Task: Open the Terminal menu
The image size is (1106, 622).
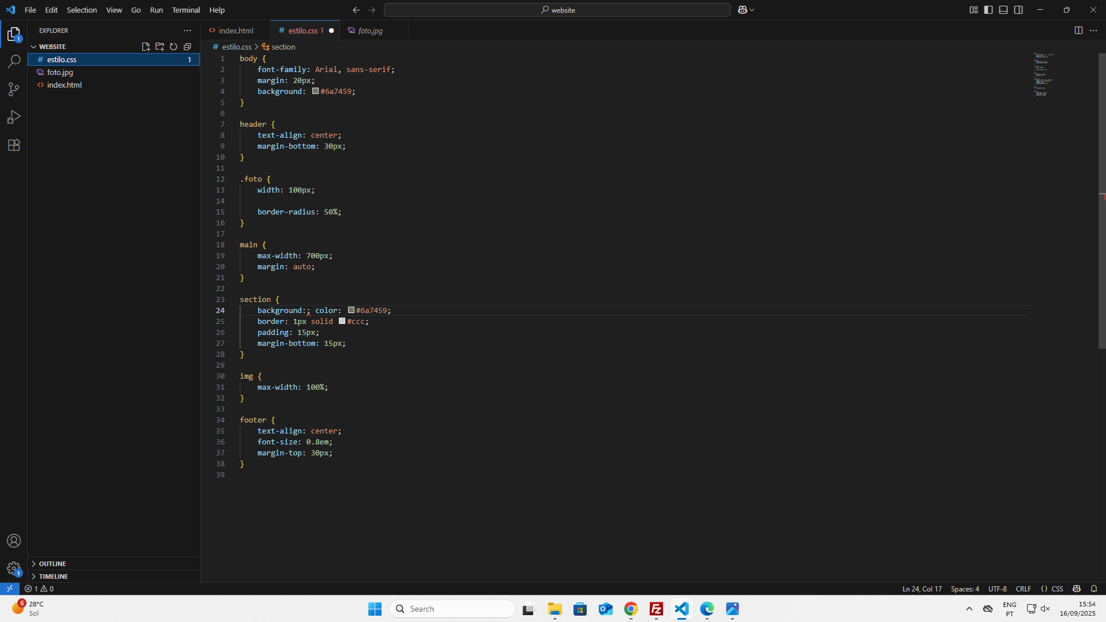Action: [x=186, y=10]
